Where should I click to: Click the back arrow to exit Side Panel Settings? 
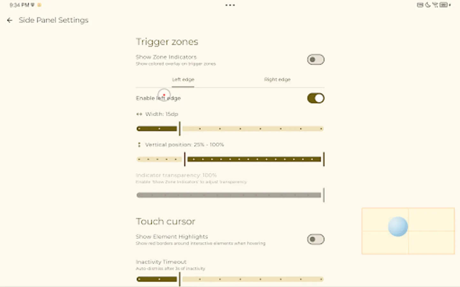coord(9,20)
